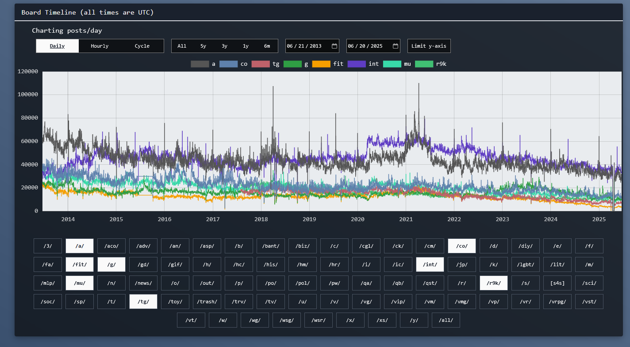
Task: Deselect the /fit/ board toggle
Action: pyautogui.click(x=80, y=264)
